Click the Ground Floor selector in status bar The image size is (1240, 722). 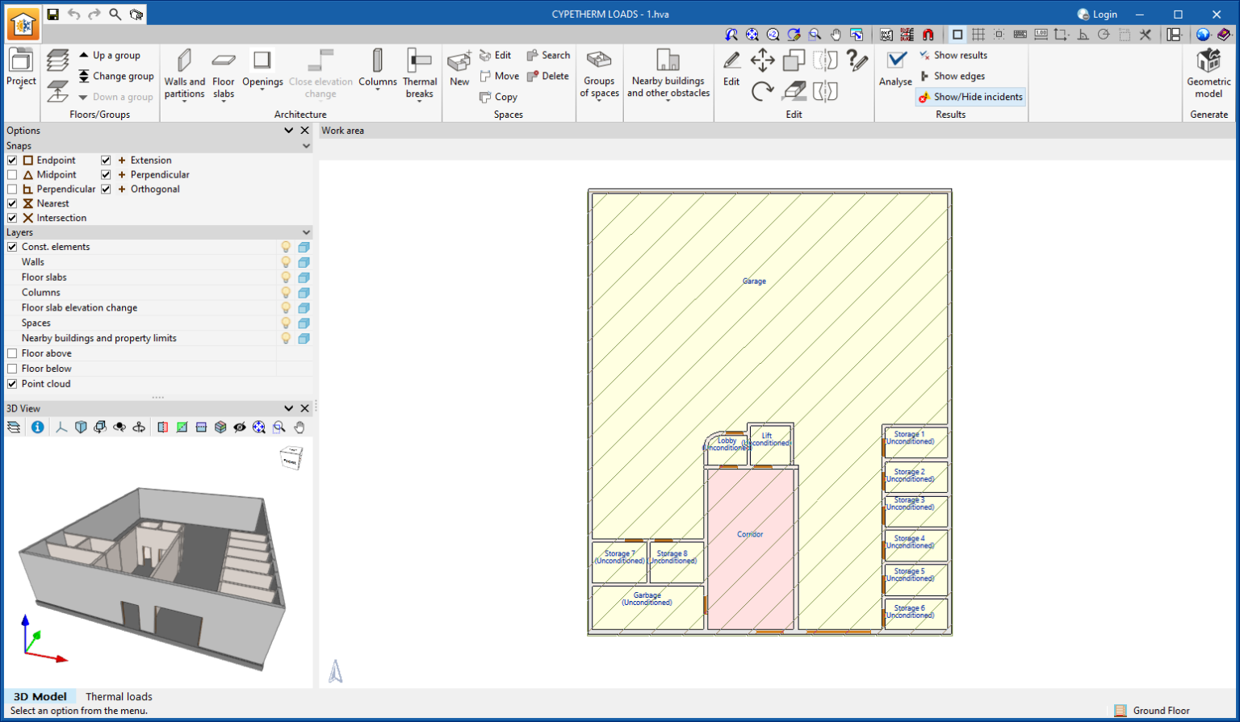(1160, 711)
